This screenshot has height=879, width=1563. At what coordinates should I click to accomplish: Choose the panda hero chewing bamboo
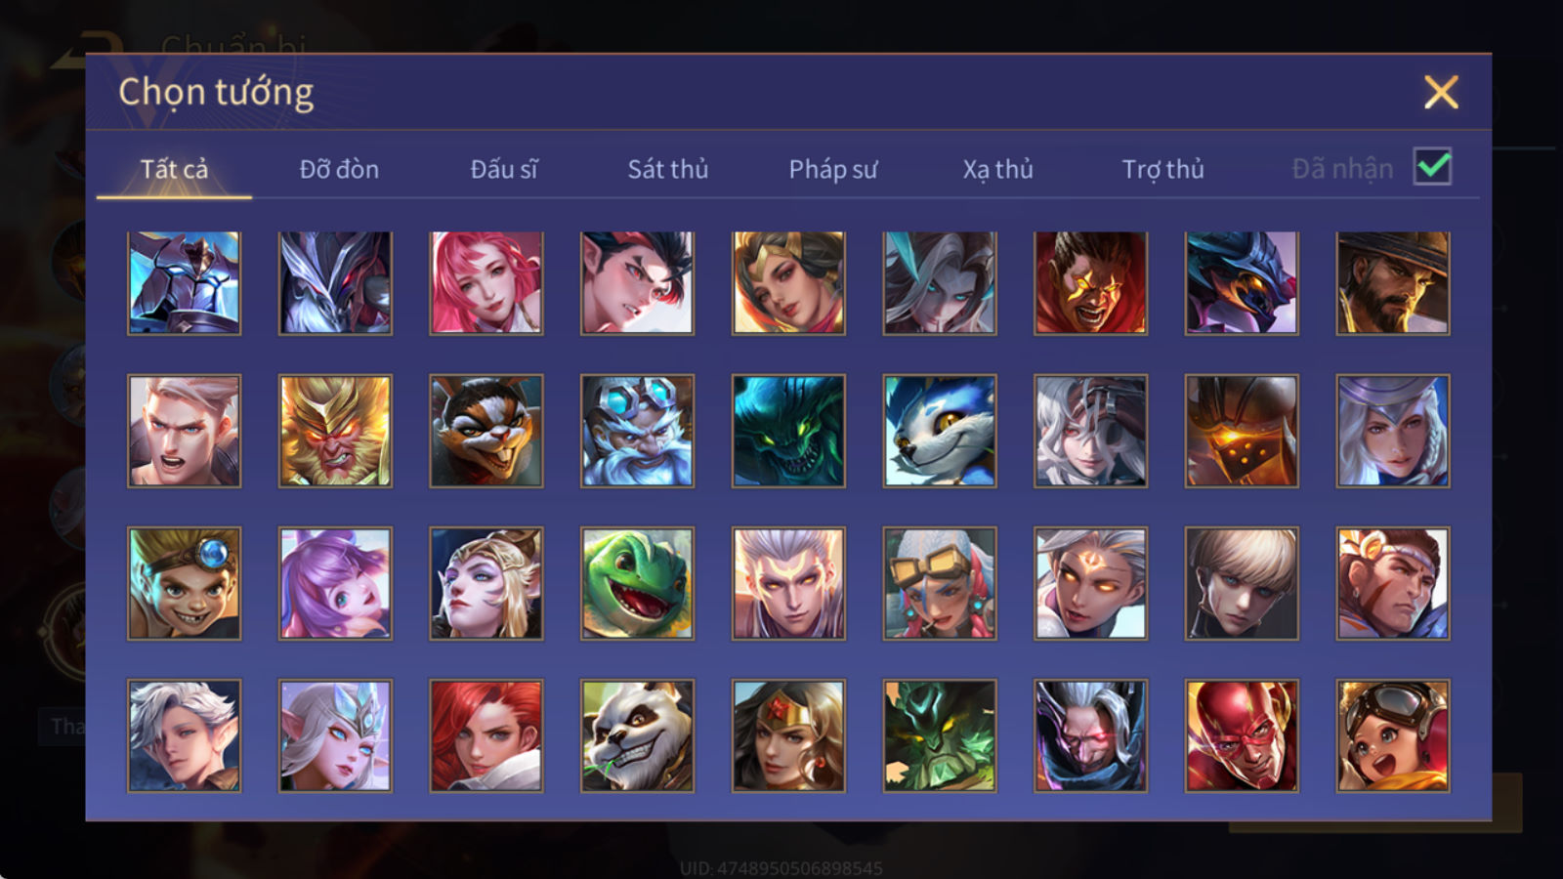click(637, 735)
